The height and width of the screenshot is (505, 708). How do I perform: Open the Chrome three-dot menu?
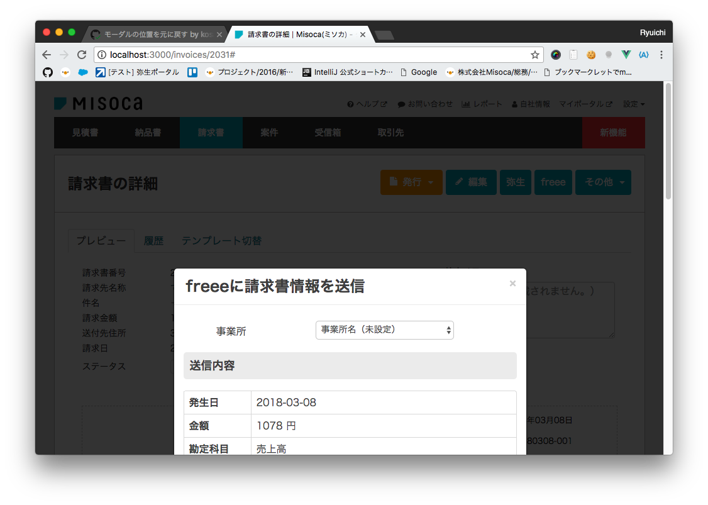click(x=661, y=55)
